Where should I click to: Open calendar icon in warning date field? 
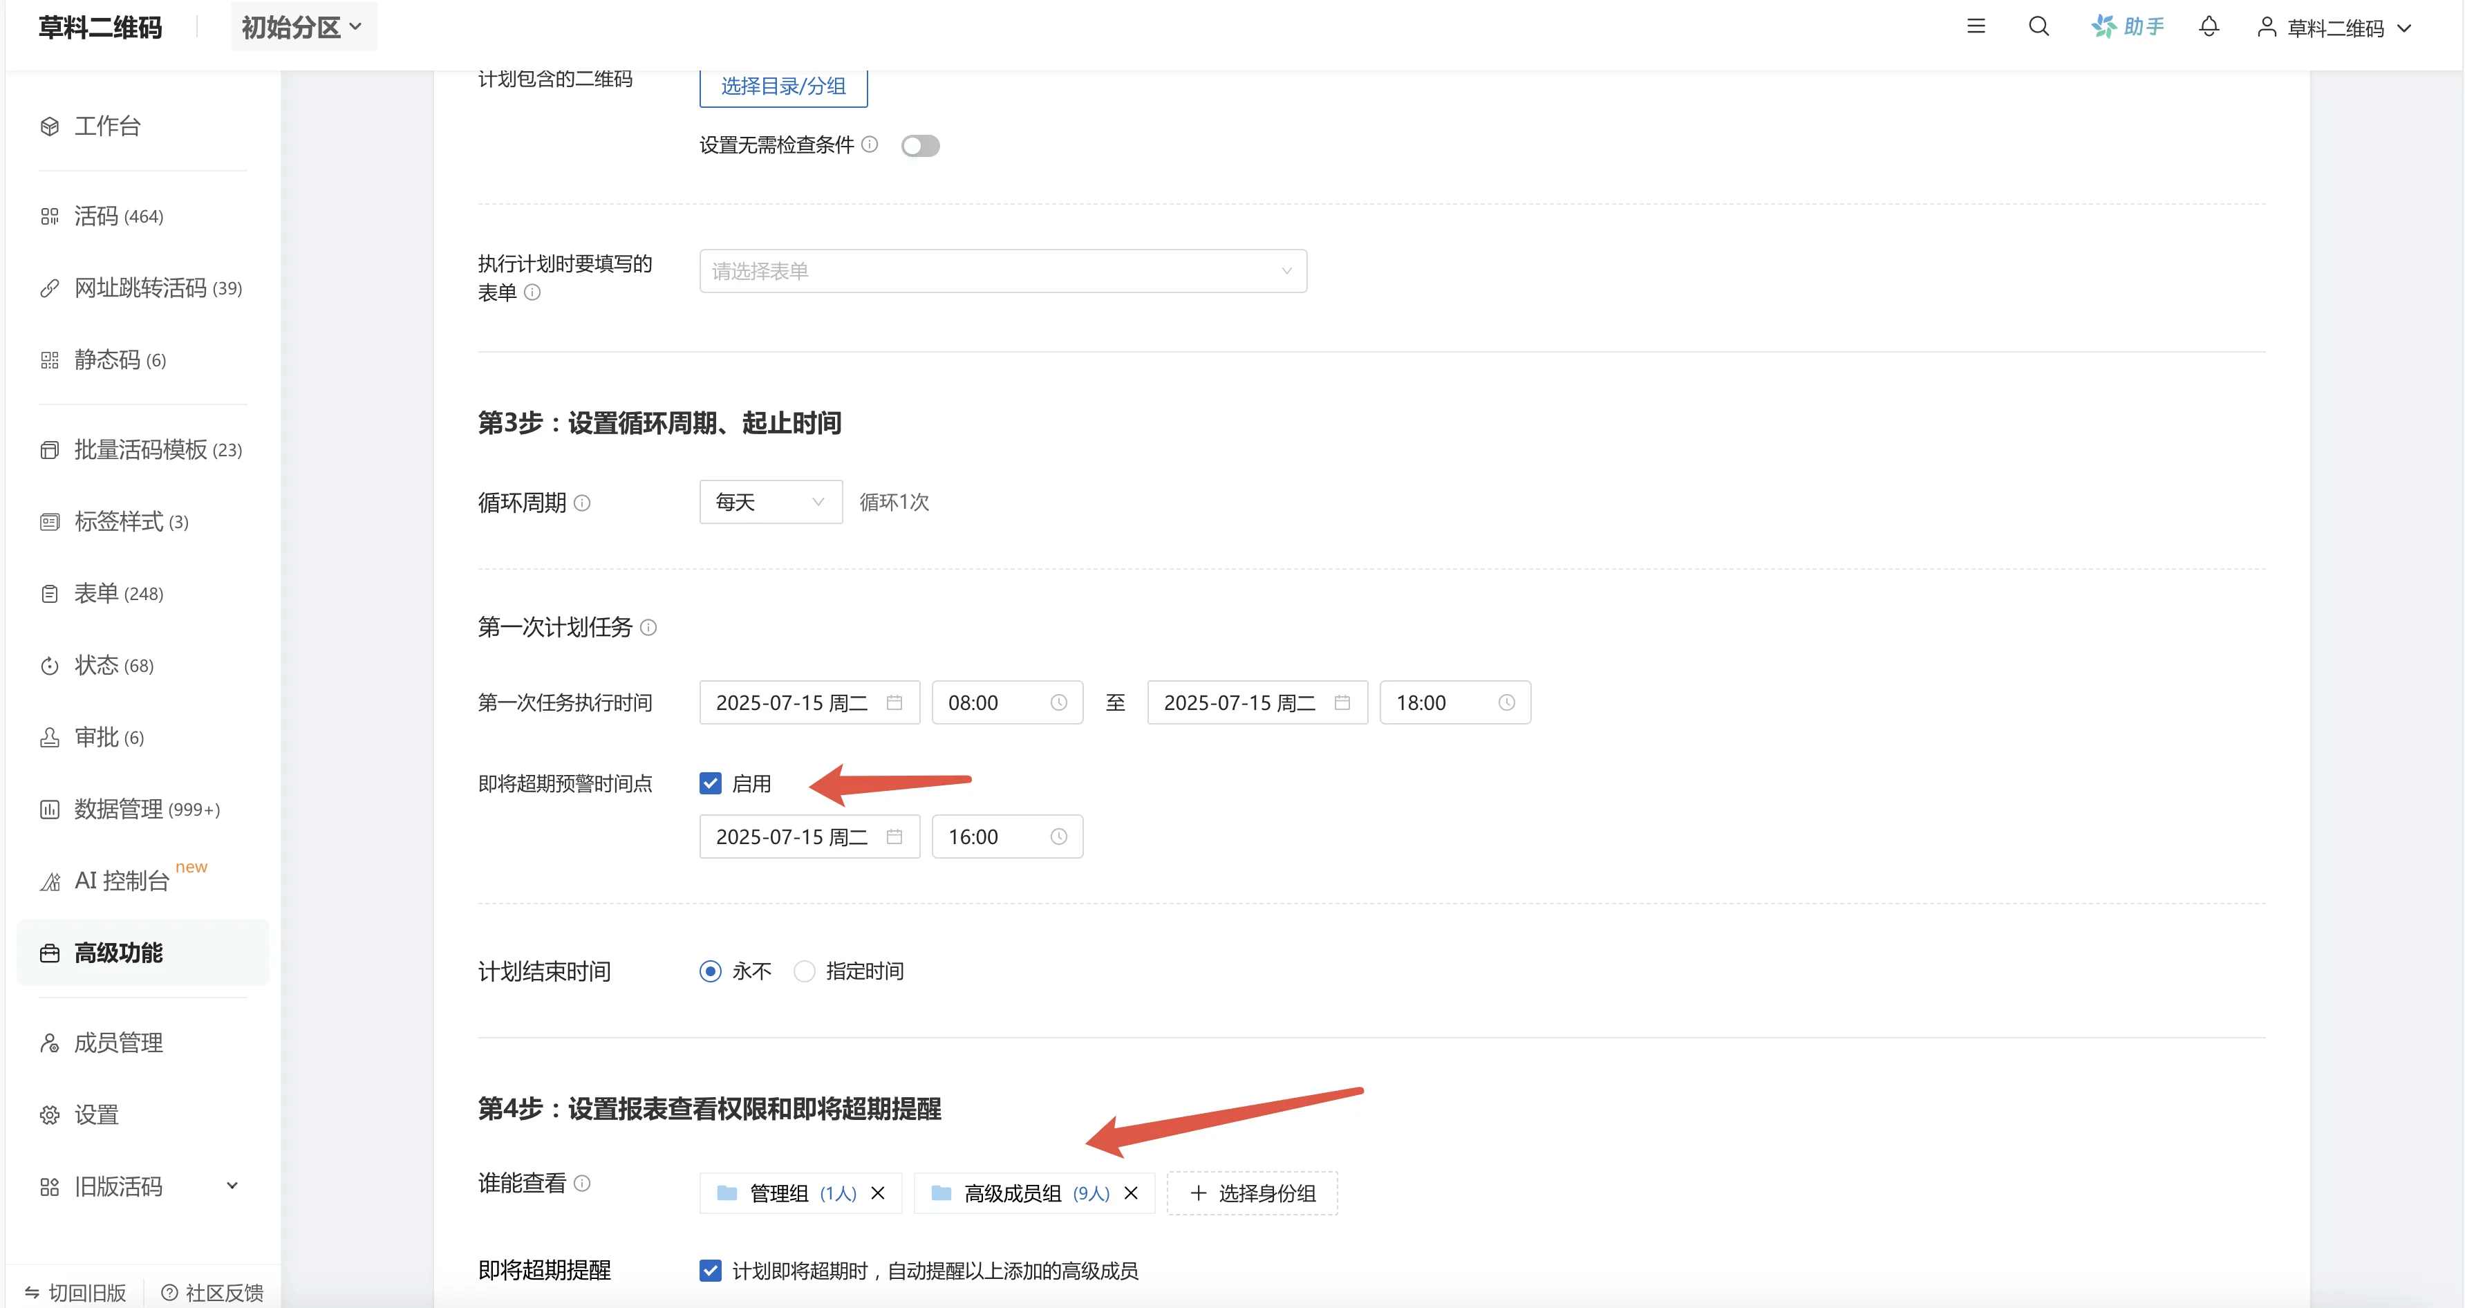tap(894, 837)
